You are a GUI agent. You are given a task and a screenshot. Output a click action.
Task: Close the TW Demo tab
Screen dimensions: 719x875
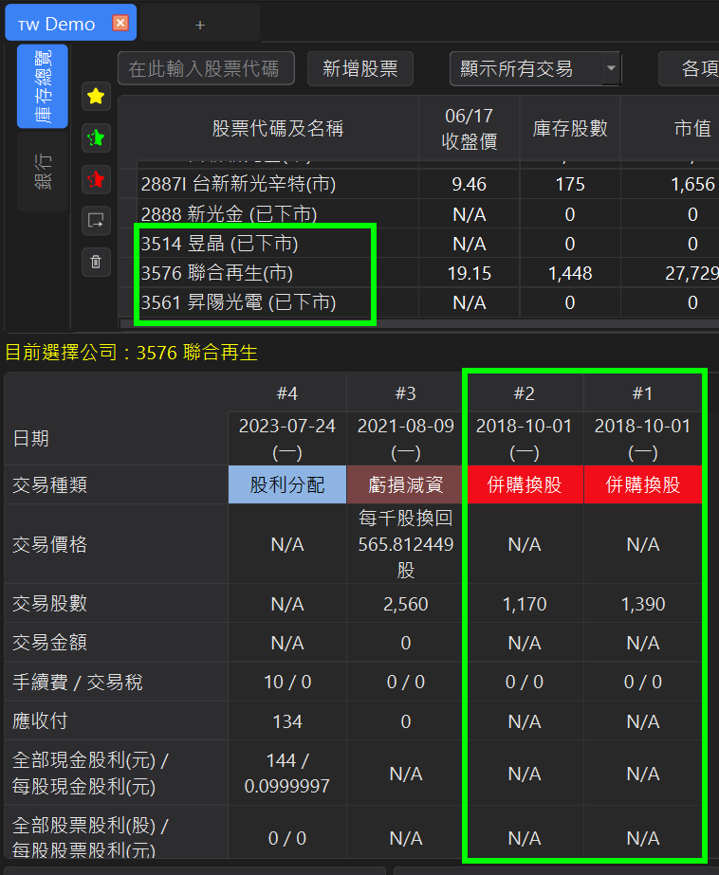[120, 23]
